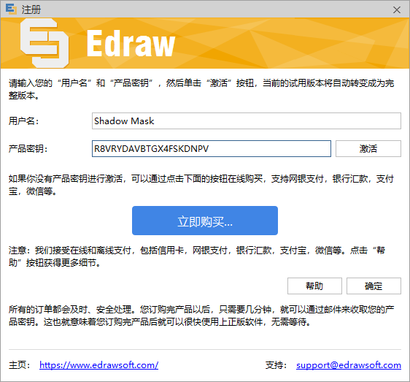Close the 注册 registration dialog
Image resolution: width=410 pixels, height=382 pixels.
[397, 10]
